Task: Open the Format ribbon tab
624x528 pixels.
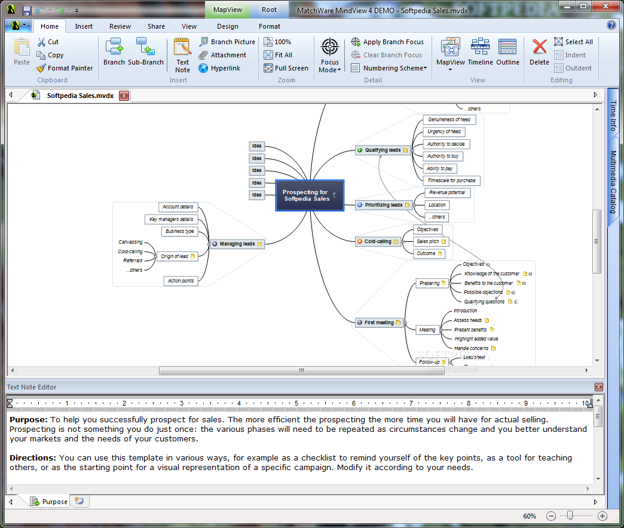Action: [x=270, y=26]
